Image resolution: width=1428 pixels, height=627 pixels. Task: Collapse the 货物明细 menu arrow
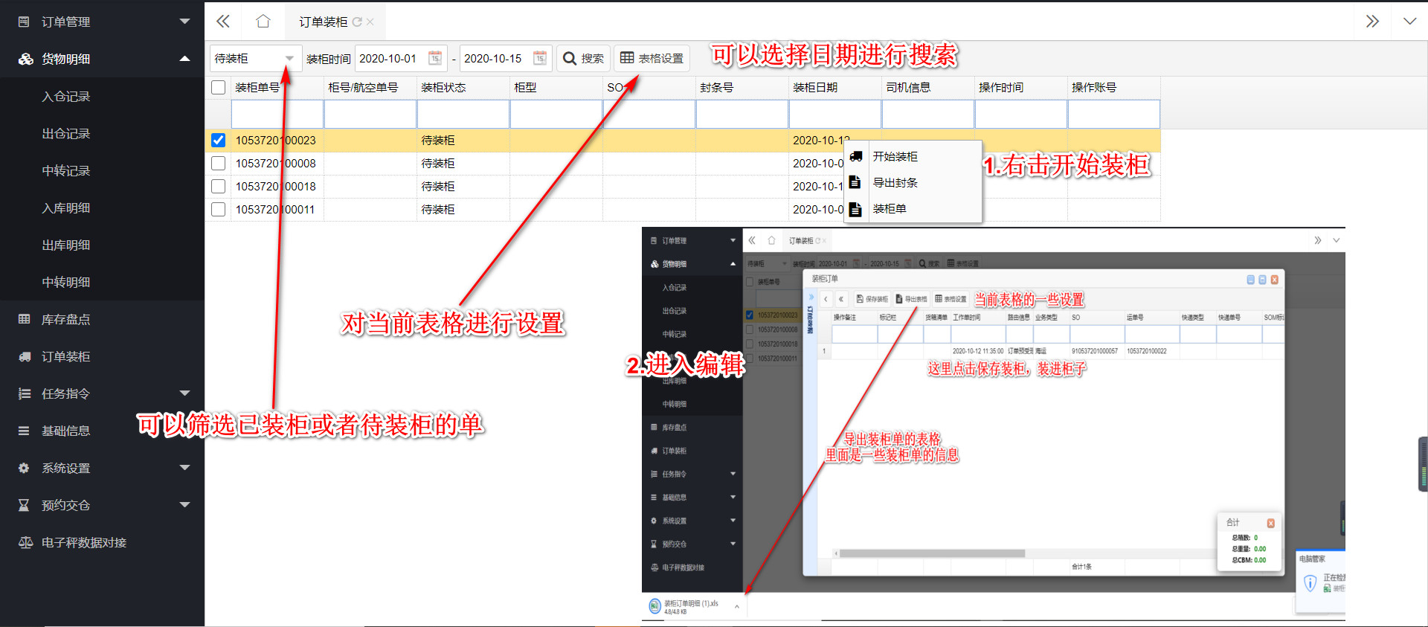tap(185, 59)
